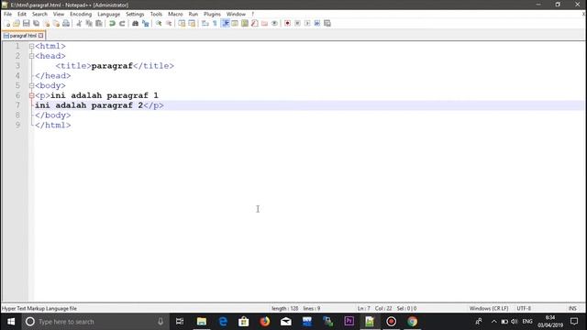The image size is (587, 330).
Task: Collapse the <head> fold on line 2
Action: (31, 56)
